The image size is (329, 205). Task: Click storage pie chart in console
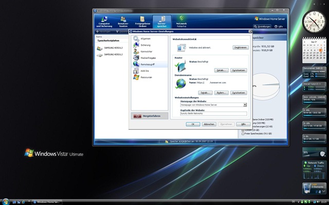click(266, 86)
